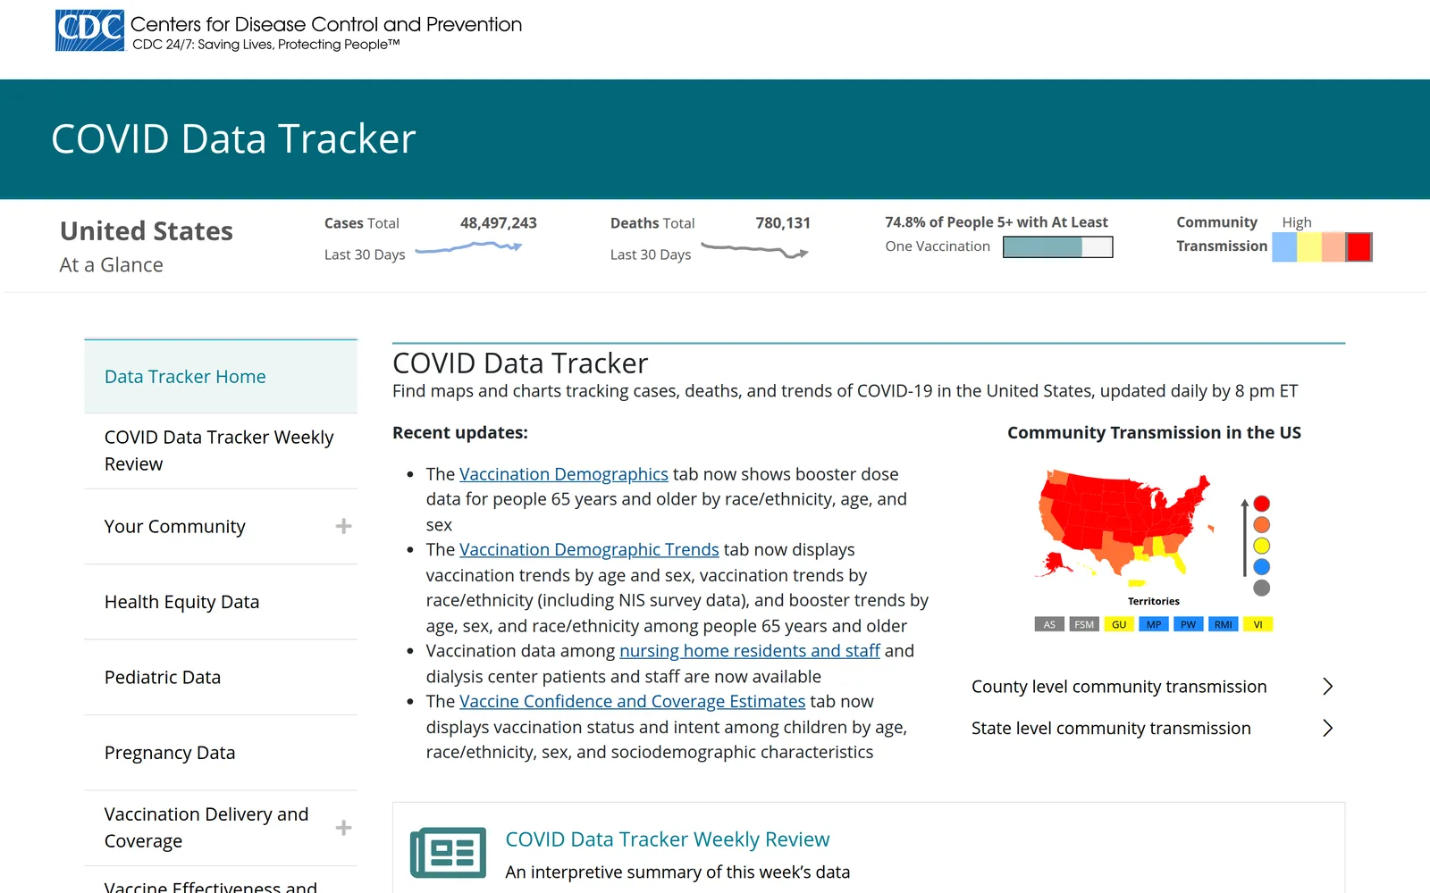Follow the Vaccination Demographic Trends link

tap(589, 550)
